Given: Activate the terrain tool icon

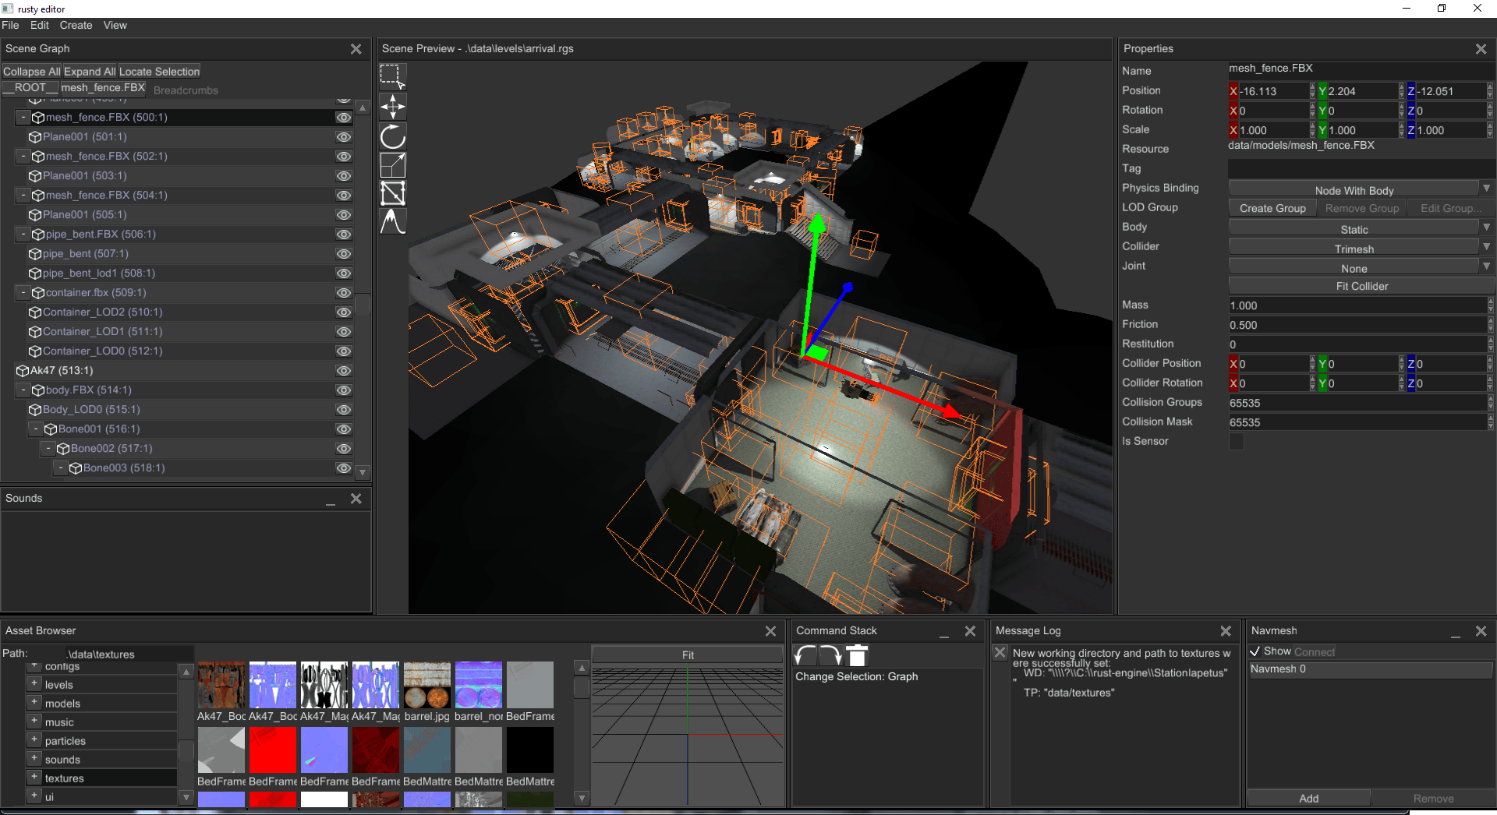Looking at the screenshot, I should tap(393, 221).
